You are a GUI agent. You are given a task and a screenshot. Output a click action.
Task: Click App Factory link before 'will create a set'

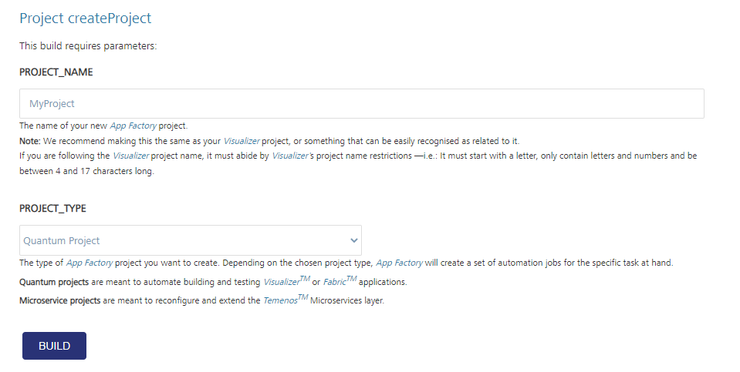coord(400,263)
